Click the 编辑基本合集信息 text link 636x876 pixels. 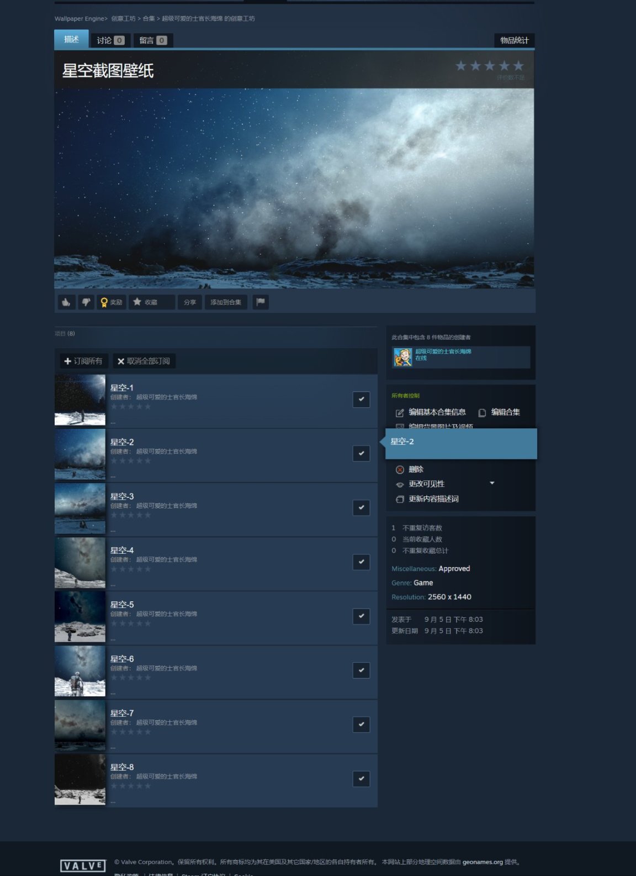click(437, 412)
